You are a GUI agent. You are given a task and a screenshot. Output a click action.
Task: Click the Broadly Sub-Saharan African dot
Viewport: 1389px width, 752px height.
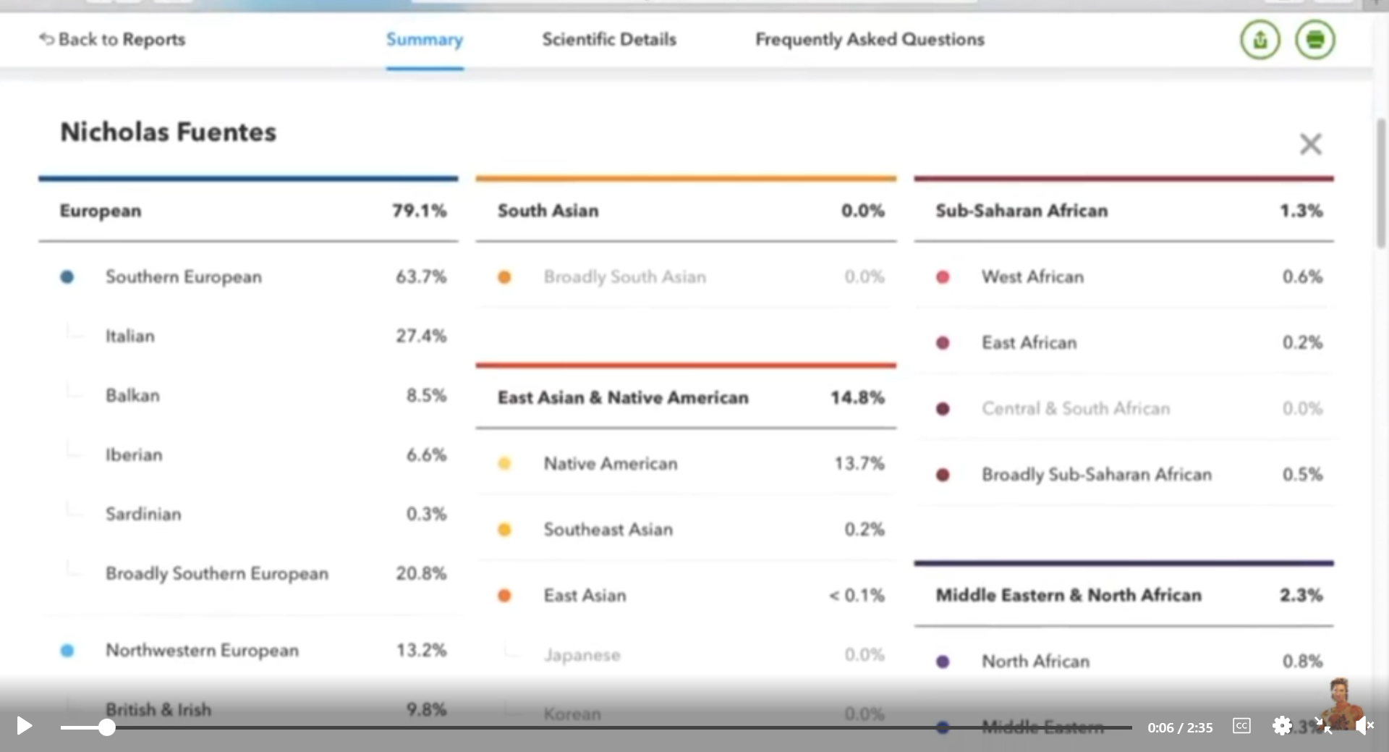click(x=943, y=475)
